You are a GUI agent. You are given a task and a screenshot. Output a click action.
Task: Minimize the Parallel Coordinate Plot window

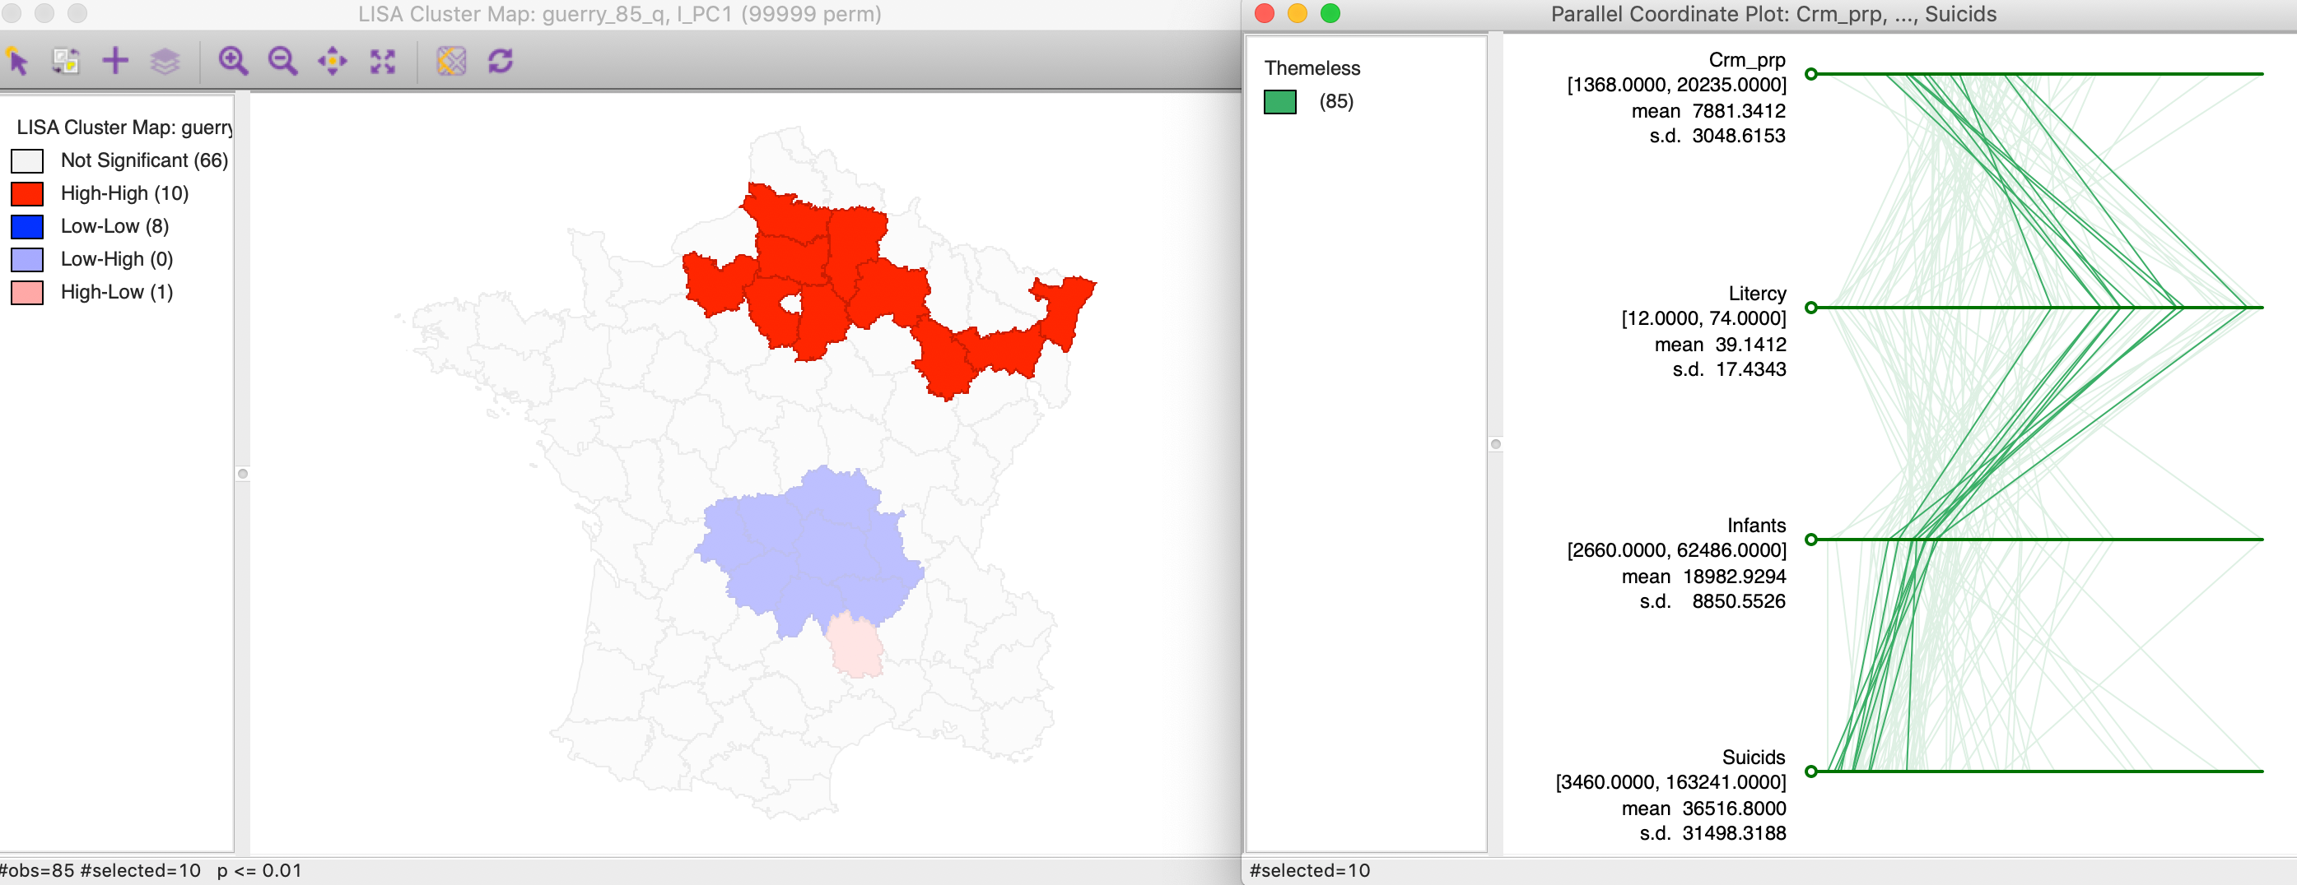coord(1298,13)
